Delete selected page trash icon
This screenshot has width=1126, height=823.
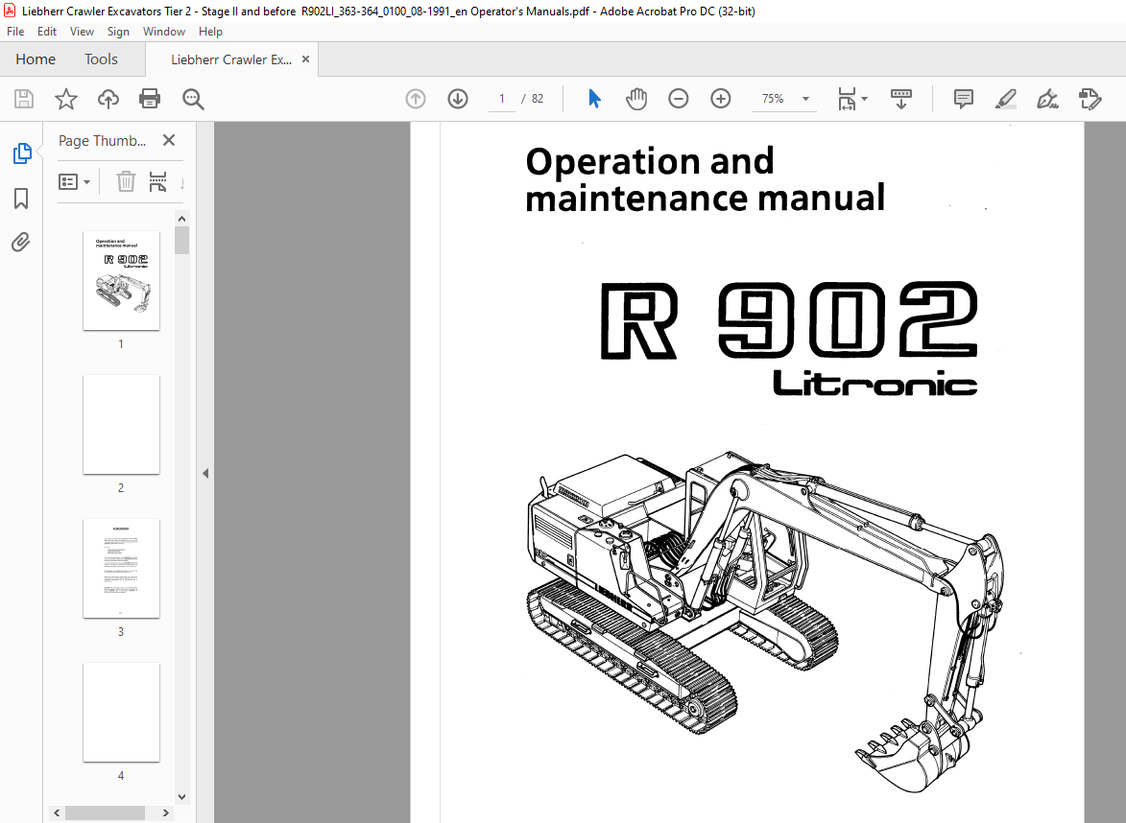(x=126, y=181)
